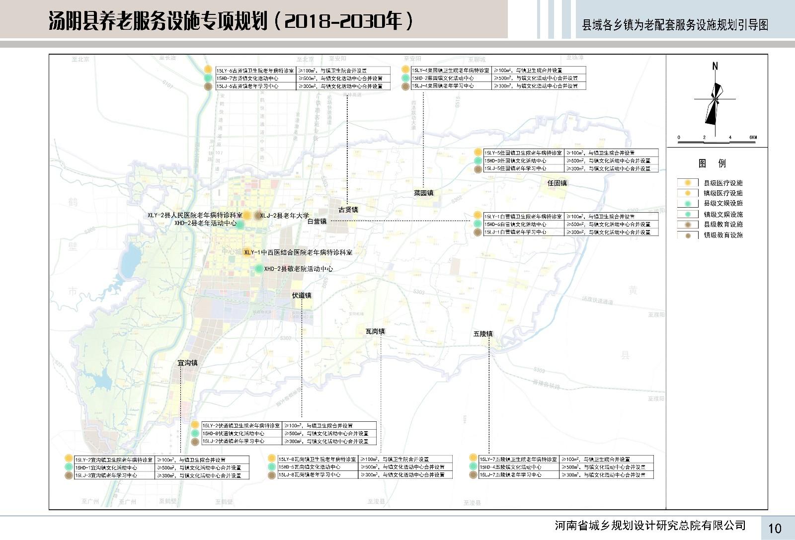Click the 菜园镇 town label on map
Viewport: 795px width, 540px height.
point(424,193)
